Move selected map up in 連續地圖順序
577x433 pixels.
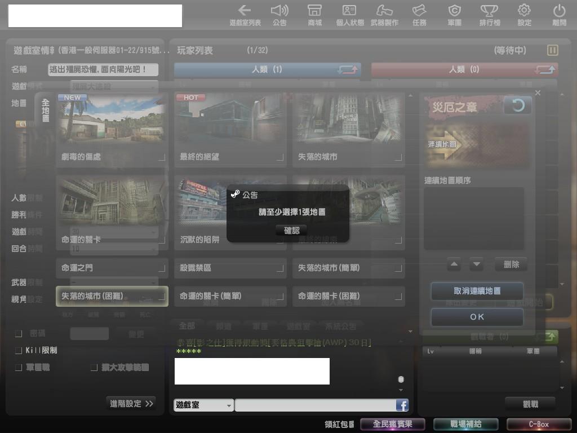(x=454, y=264)
